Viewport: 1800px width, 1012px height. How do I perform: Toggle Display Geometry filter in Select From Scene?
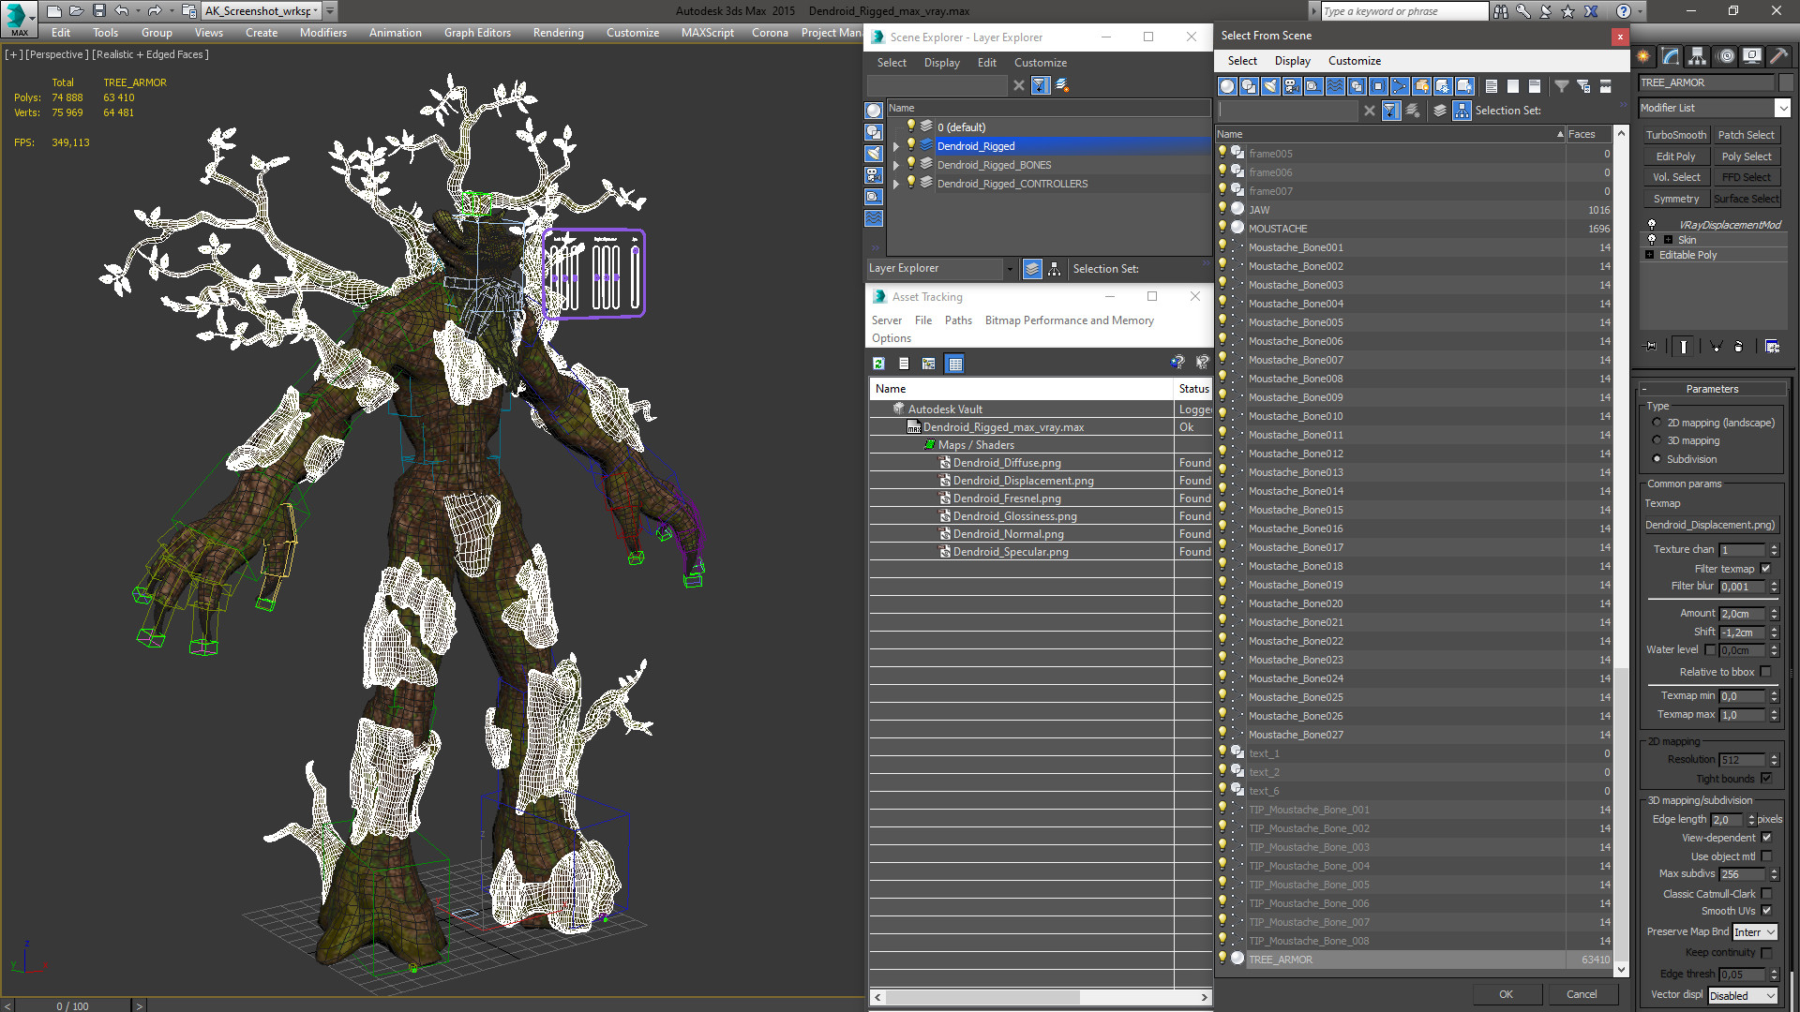1227,86
